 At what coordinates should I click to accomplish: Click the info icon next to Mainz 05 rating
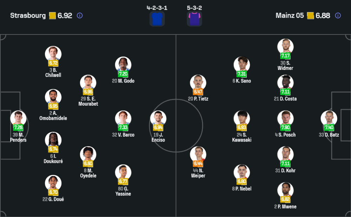pyautogui.click(x=338, y=15)
